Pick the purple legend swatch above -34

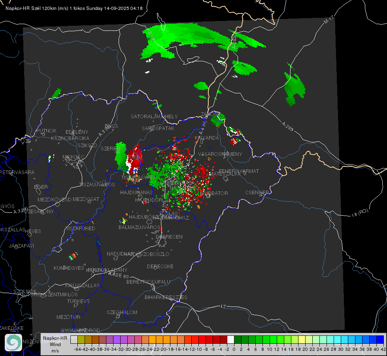coord(117,339)
